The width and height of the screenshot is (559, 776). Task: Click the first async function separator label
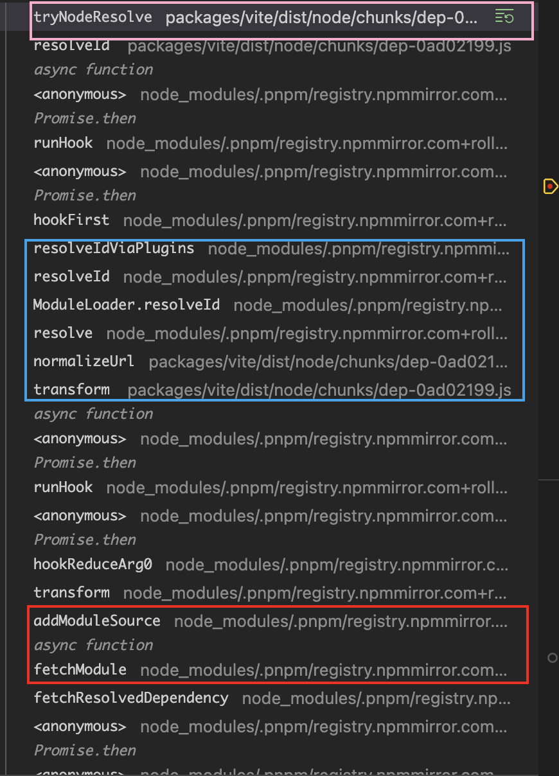click(x=93, y=69)
